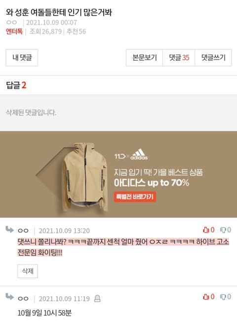This screenshot has width=237, height=325.
Task: Switch to the 댓글 35 tab
Action: coord(179,58)
